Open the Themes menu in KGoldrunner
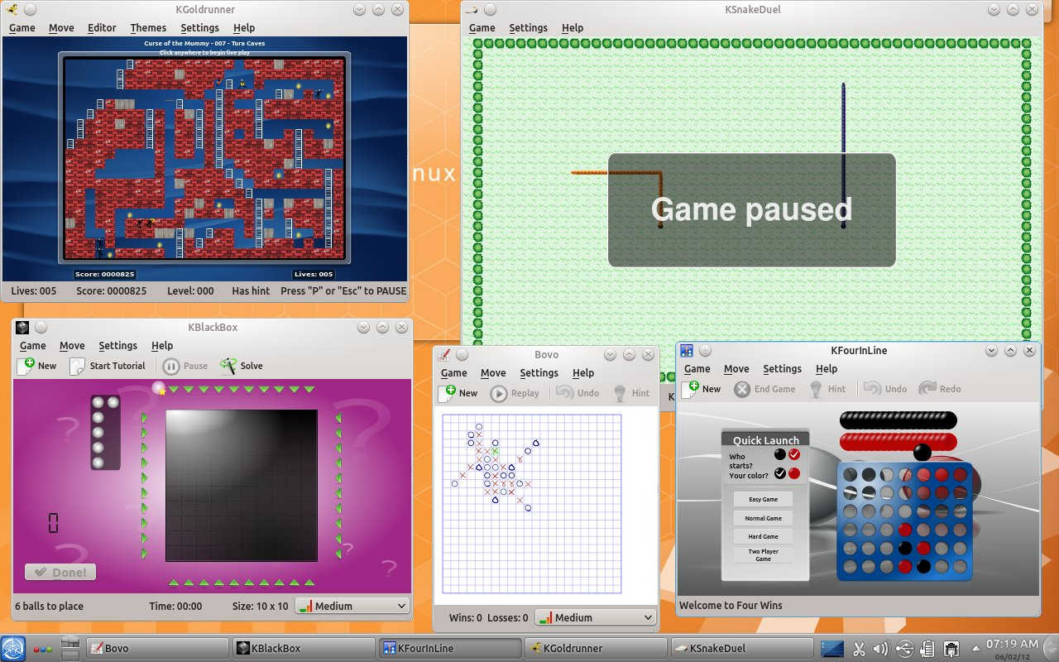The width and height of the screenshot is (1059, 662). coord(148,27)
